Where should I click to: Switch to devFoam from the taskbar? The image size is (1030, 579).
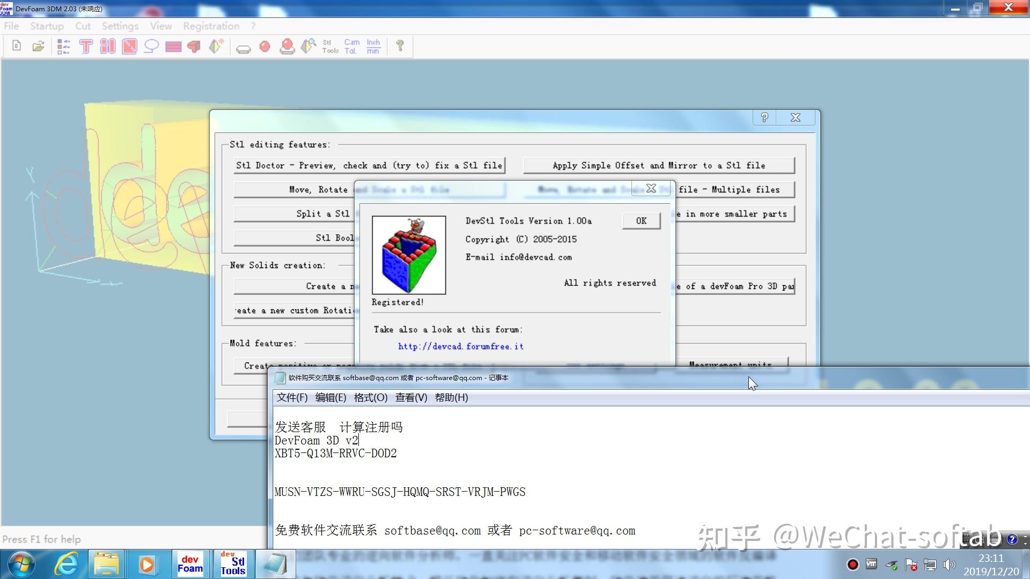[191, 564]
